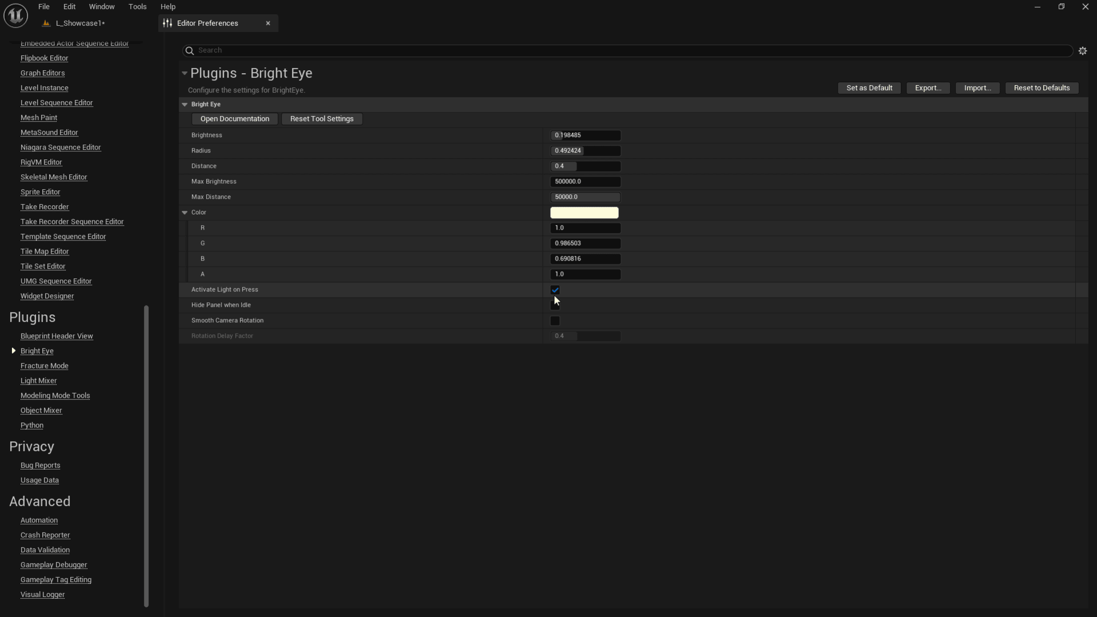Click Reset to Defaults button
This screenshot has width=1097, height=617.
(1042, 88)
